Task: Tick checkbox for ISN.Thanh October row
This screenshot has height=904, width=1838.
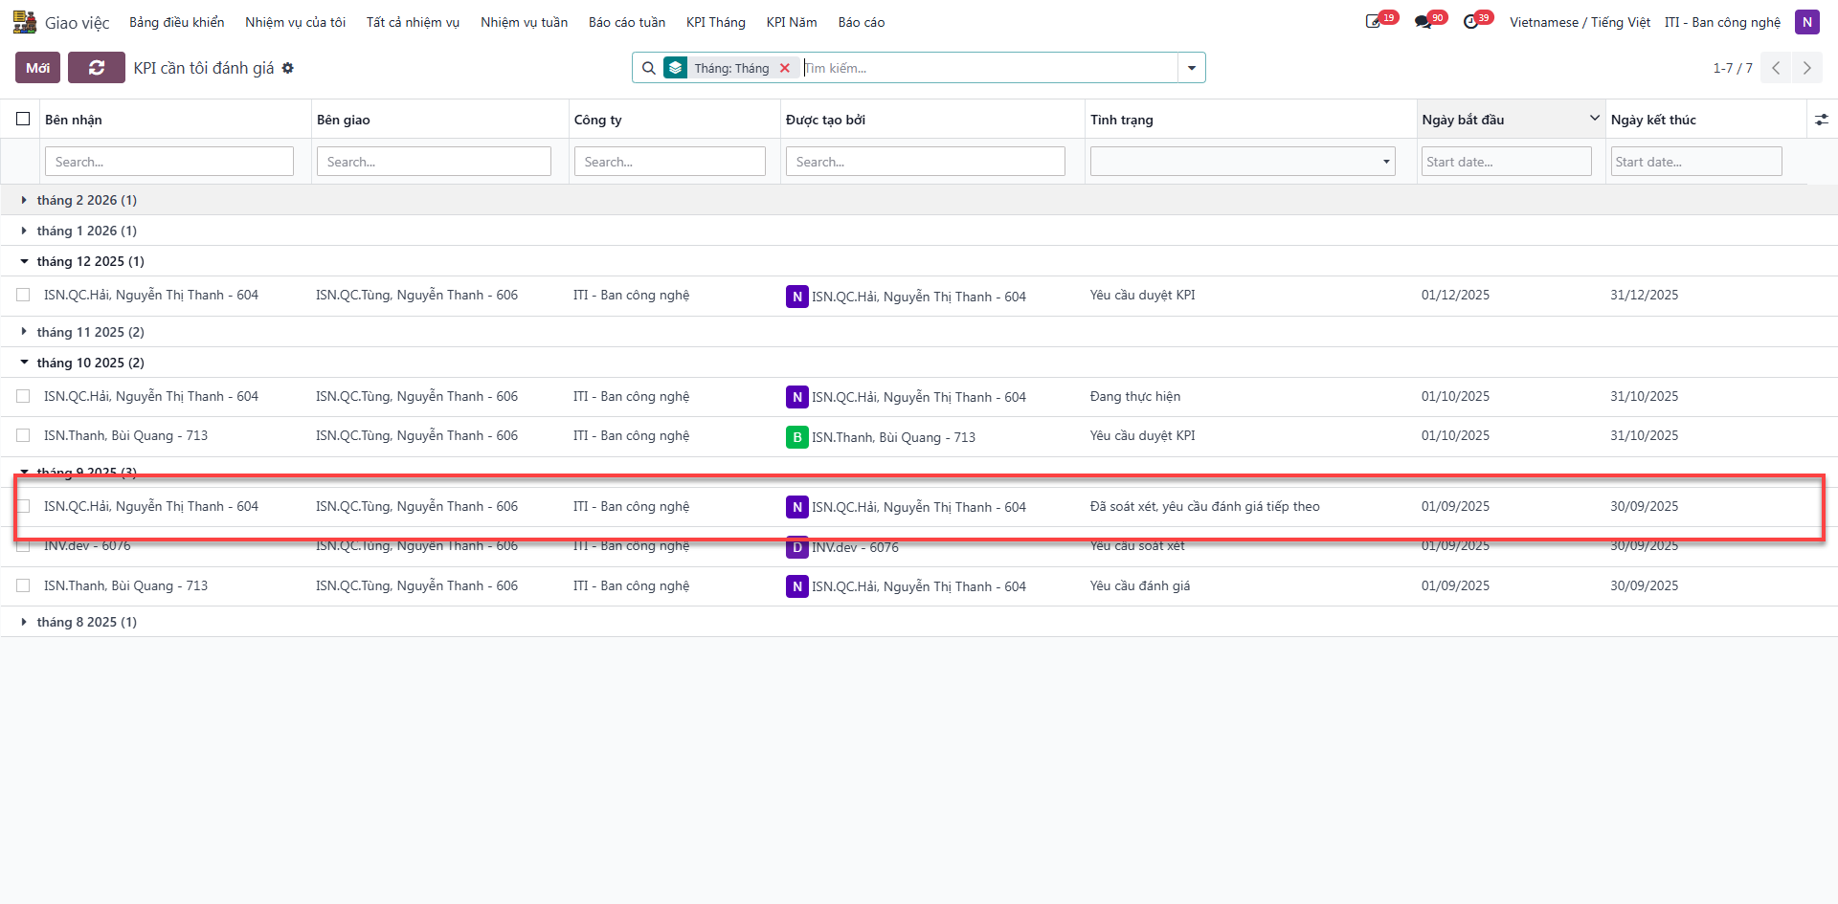Action: 23,435
